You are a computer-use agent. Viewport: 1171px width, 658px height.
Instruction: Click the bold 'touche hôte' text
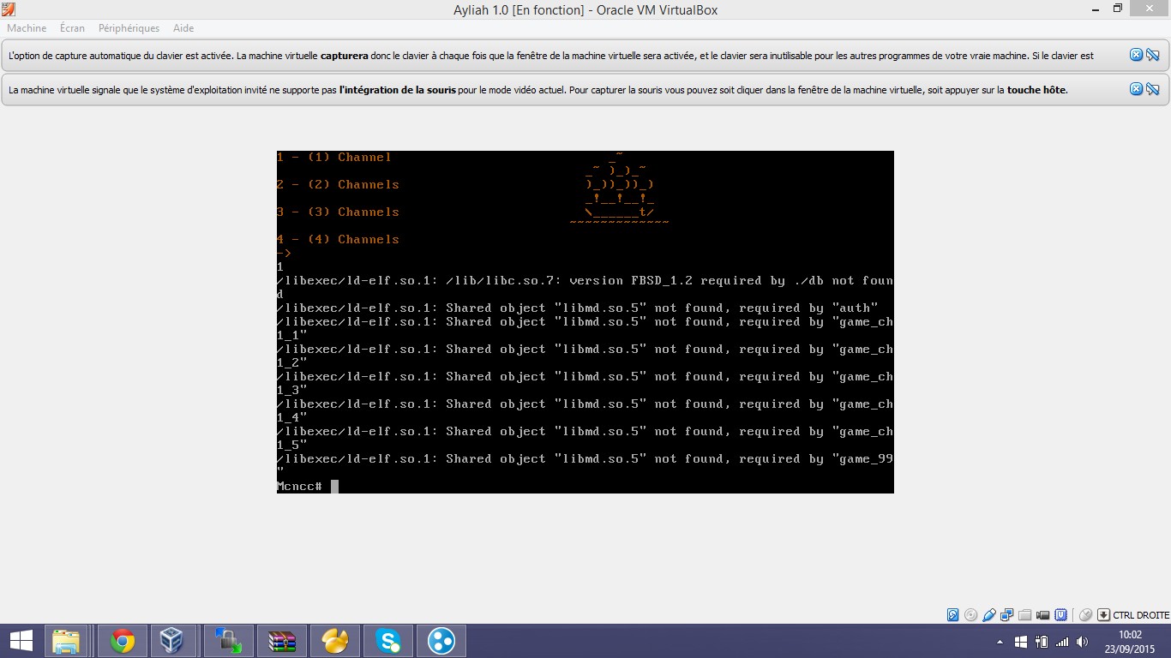click(x=1036, y=90)
